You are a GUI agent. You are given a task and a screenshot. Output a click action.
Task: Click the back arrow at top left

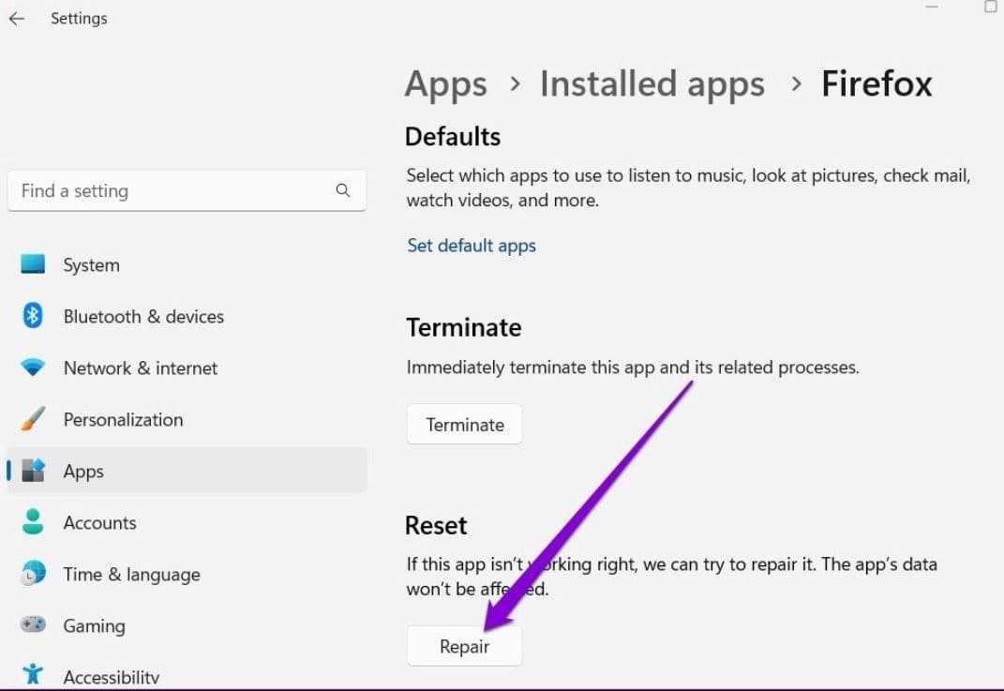click(x=17, y=18)
